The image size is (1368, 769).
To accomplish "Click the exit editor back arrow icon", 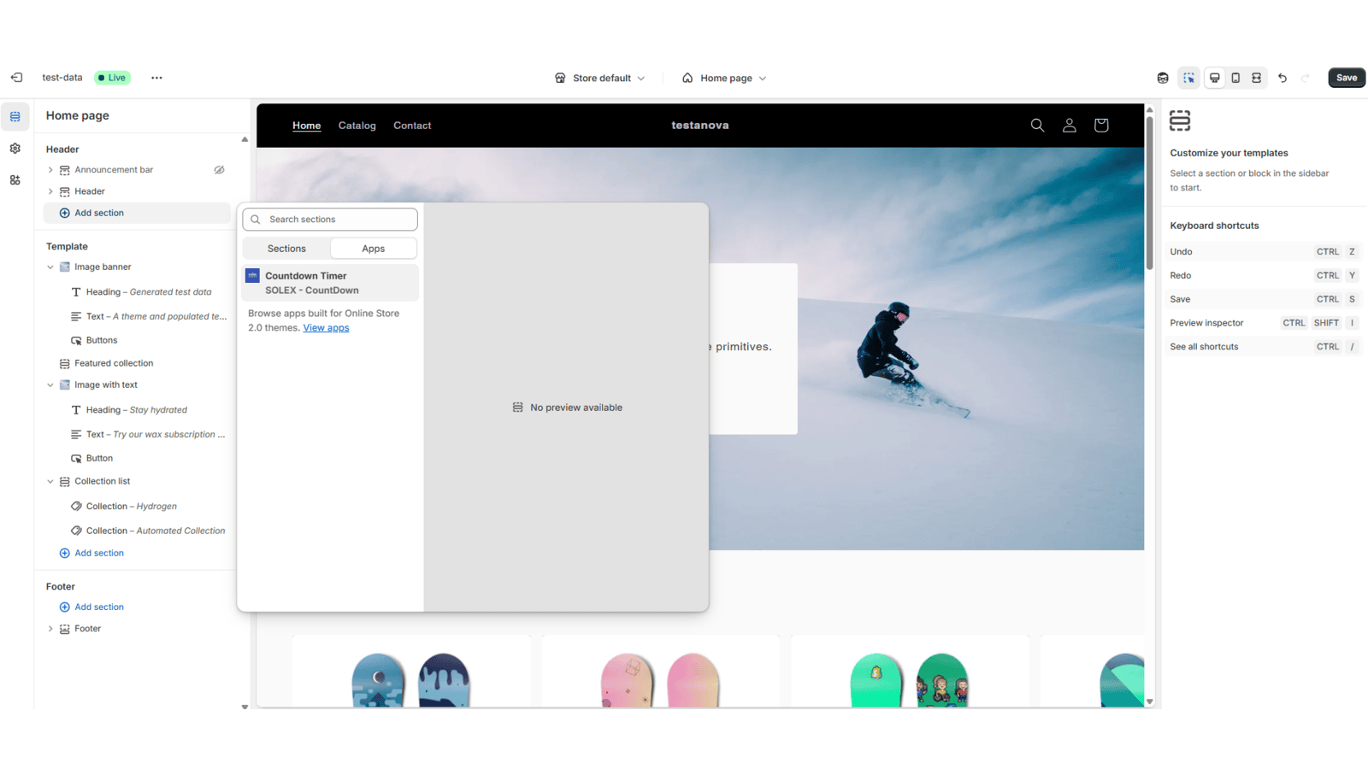I will coord(16,78).
